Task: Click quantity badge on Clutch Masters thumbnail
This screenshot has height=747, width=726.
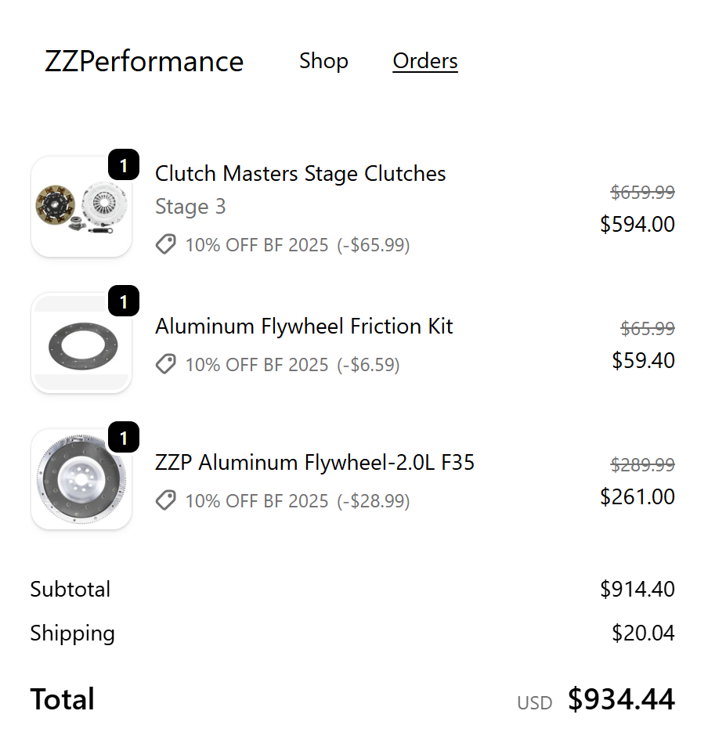Action: click(124, 165)
